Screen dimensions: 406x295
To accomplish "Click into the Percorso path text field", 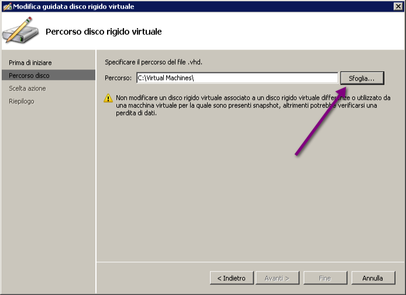I will (x=237, y=78).
